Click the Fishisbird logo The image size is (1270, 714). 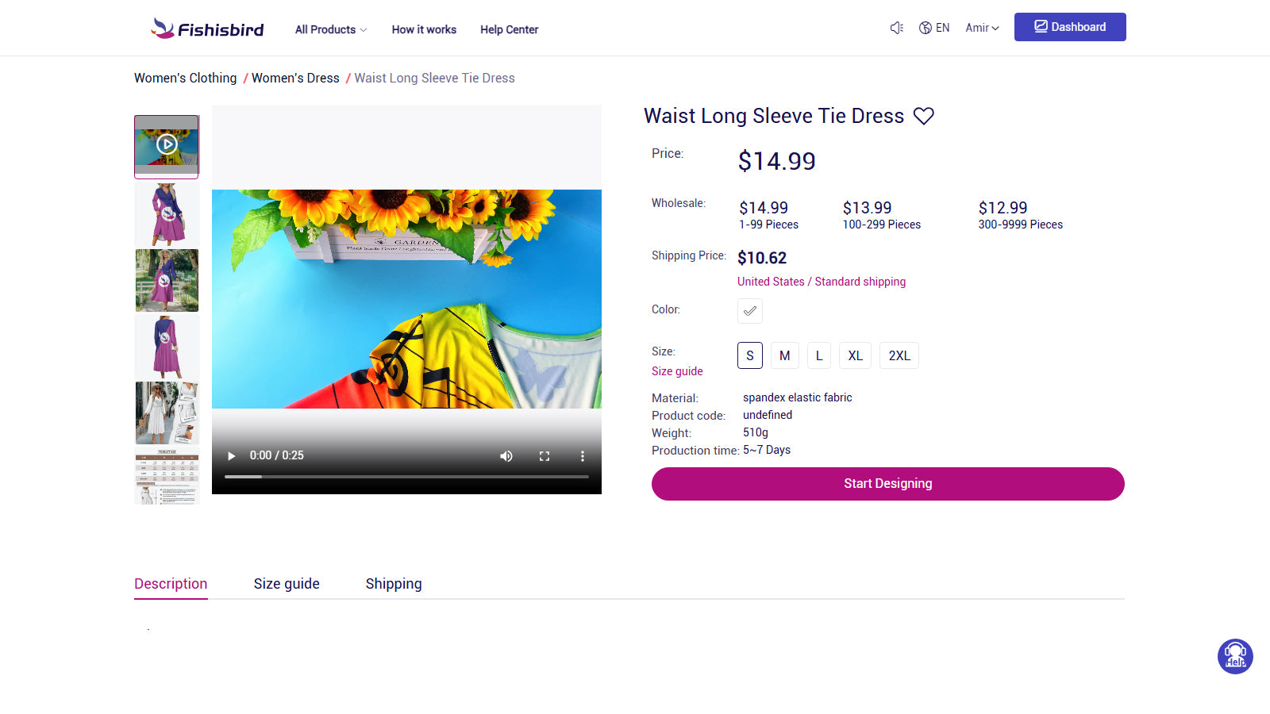pyautogui.click(x=208, y=29)
